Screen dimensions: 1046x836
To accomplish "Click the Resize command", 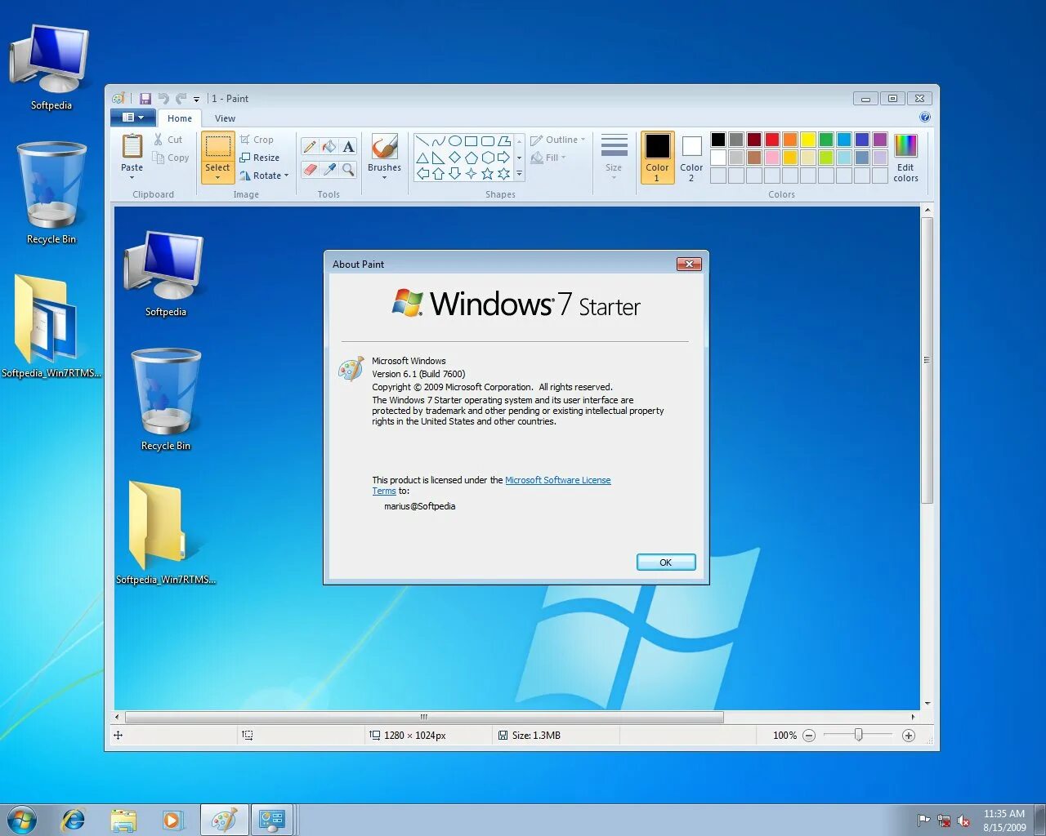I will (x=260, y=158).
